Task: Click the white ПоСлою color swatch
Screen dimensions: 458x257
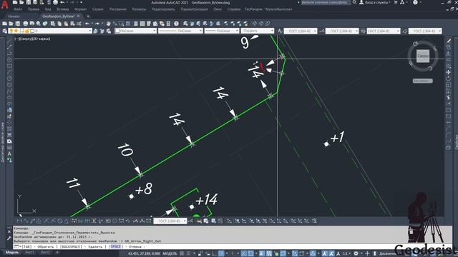Action: tap(117, 31)
